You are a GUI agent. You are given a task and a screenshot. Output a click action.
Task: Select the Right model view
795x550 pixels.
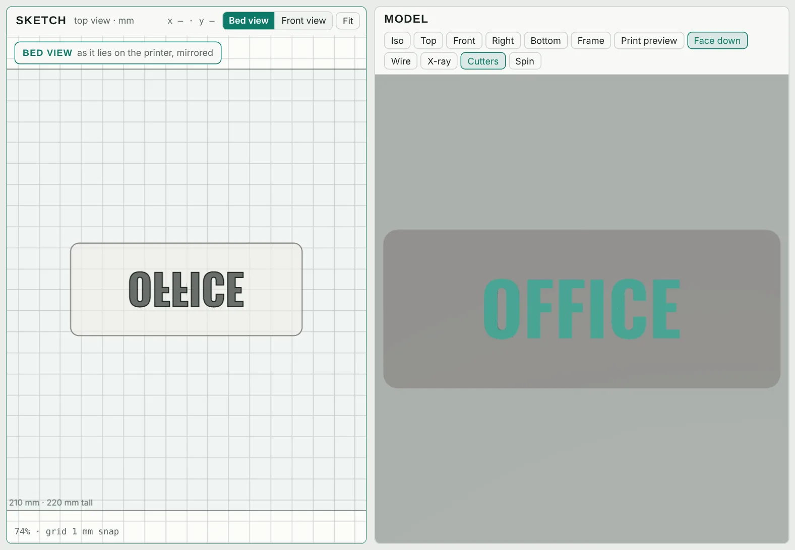click(x=503, y=41)
